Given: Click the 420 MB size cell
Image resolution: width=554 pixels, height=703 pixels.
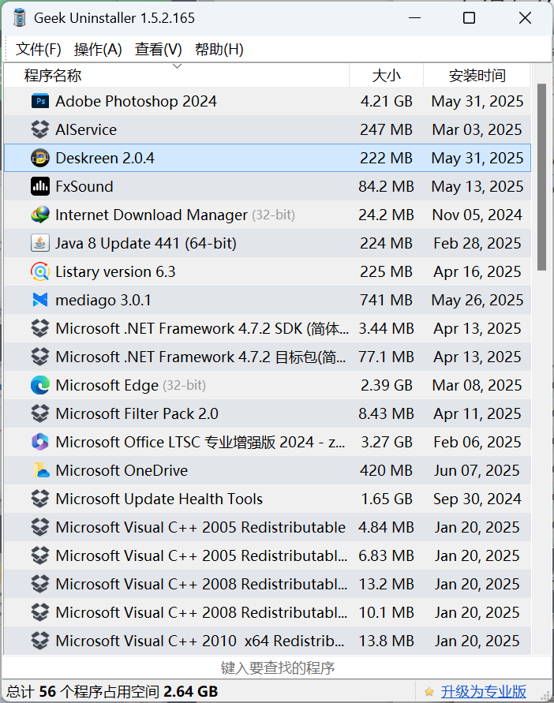Looking at the screenshot, I should [386, 470].
